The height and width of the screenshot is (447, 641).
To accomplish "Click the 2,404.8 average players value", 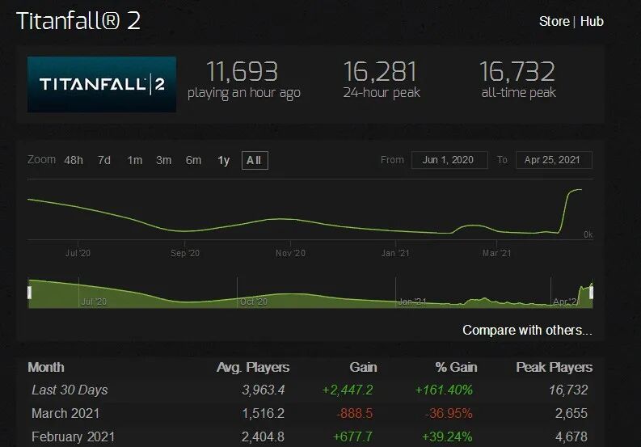I will pyautogui.click(x=263, y=436).
